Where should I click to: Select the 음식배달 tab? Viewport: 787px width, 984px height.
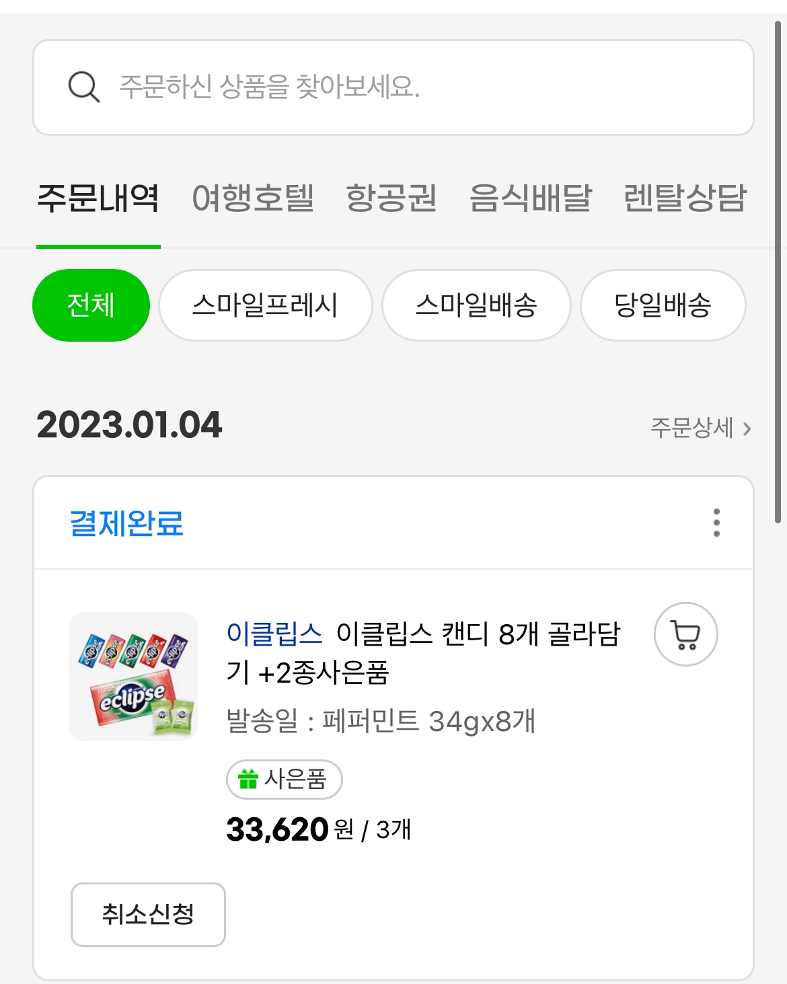[530, 198]
